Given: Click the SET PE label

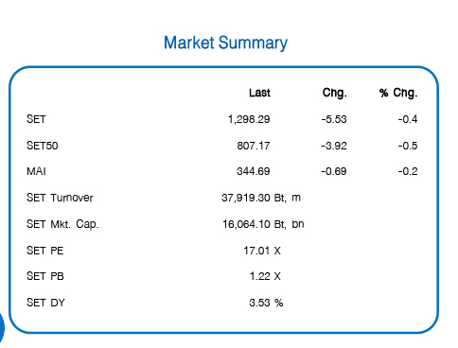Looking at the screenshot, I should (45, 251).
